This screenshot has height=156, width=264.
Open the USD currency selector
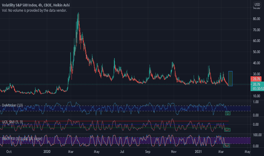(x=257, y=5)
